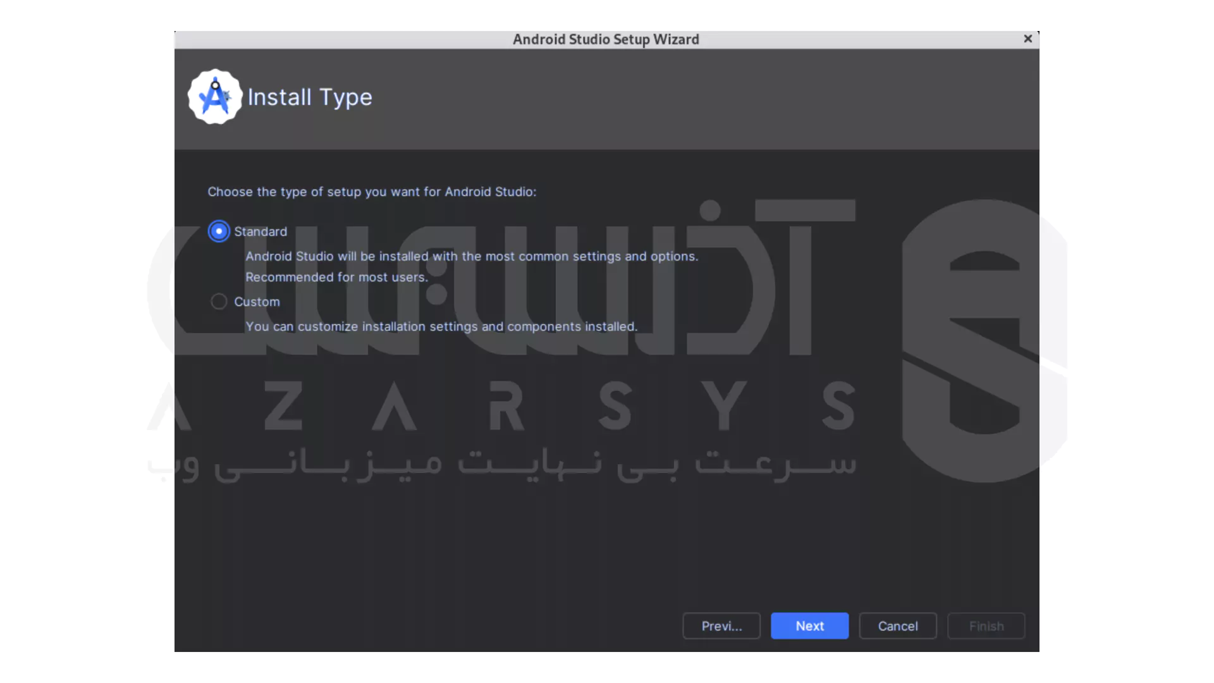Click the greyed-out Finish button
Screen dimensions: 1214x683
tap(986, 626)
